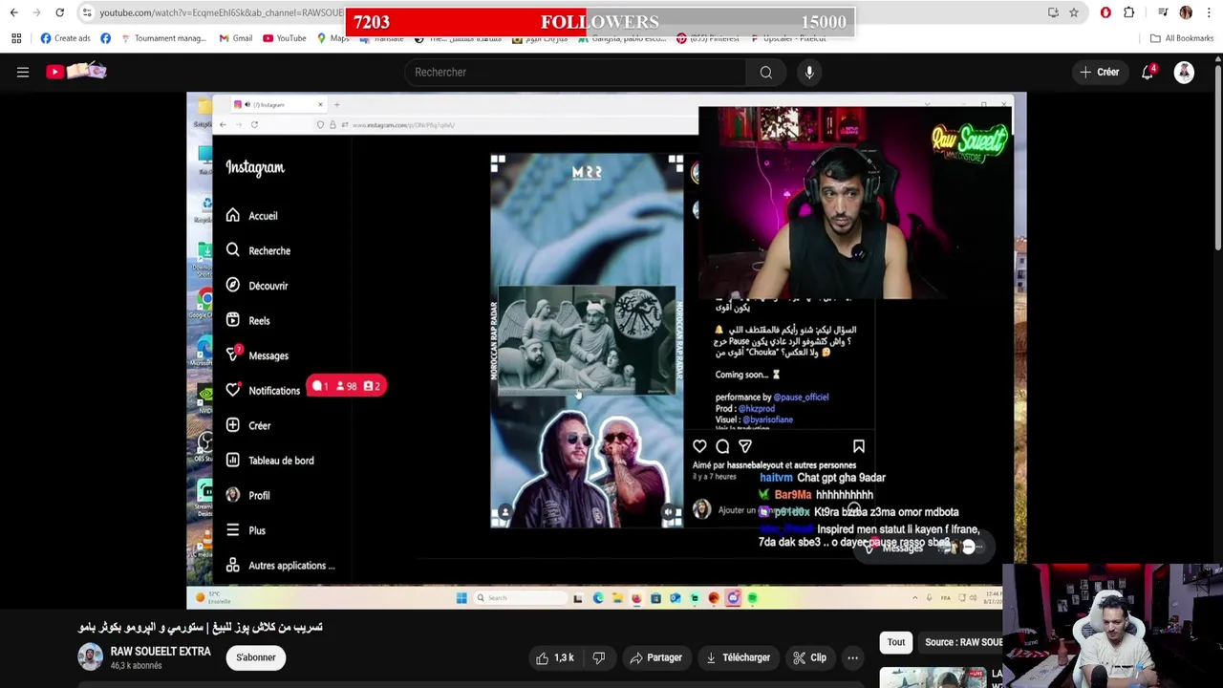Start voice search with the microphone
The width and height of the screenshot is (1223, 688).
(809, 72)
